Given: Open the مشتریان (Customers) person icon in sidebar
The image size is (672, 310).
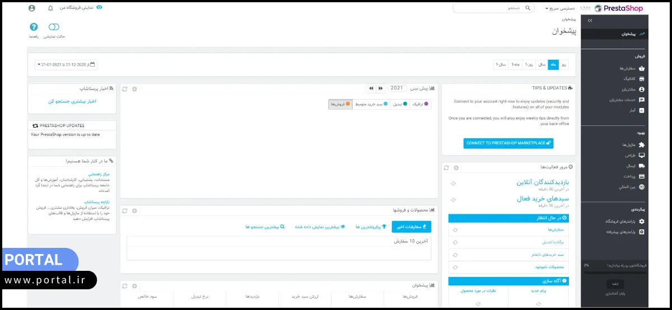Looking at the screenshot, I should pos(642,90).
